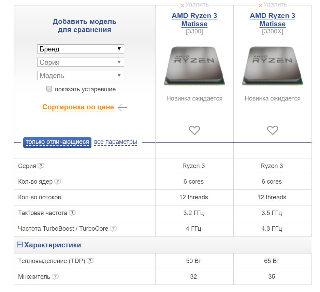Open the tooltip for Тепловыделение (TDP)
320x292 pixels.
click(x=90, y=261)
